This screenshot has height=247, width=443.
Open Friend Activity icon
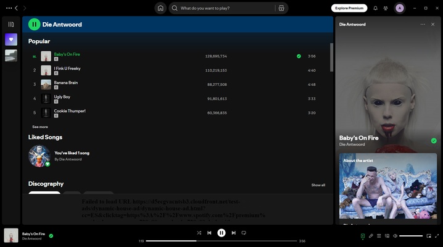[x=386, y=8]
